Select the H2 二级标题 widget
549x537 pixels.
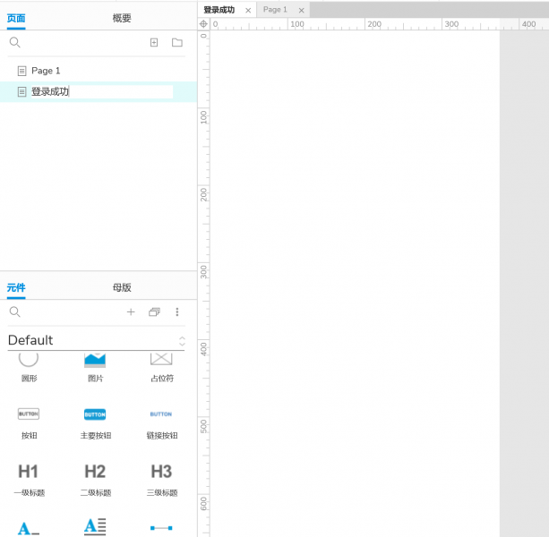[95, 480]
